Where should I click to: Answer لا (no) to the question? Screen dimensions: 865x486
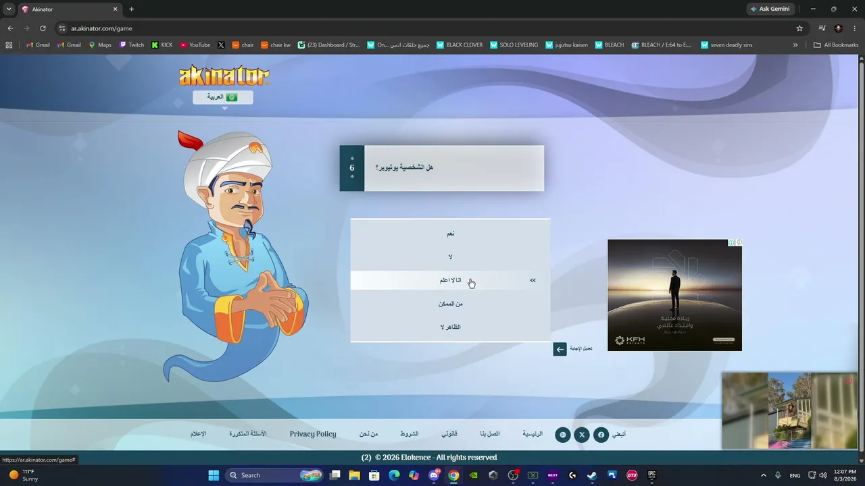point(450,257)
